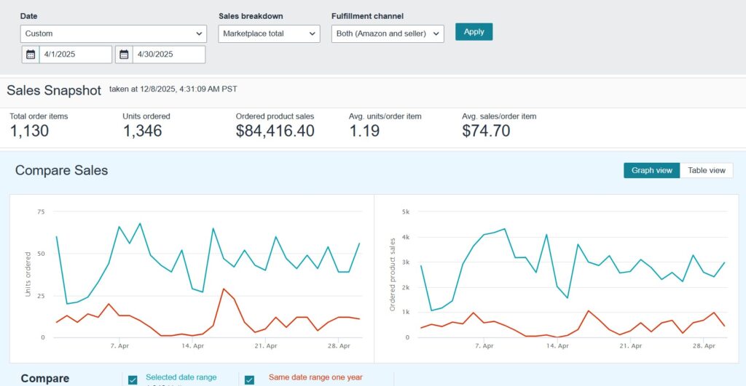The image size is (746, 386).
Task: Click the 4/1/2025 start date field
Action: pyautogui.click(x=76, y=55)
